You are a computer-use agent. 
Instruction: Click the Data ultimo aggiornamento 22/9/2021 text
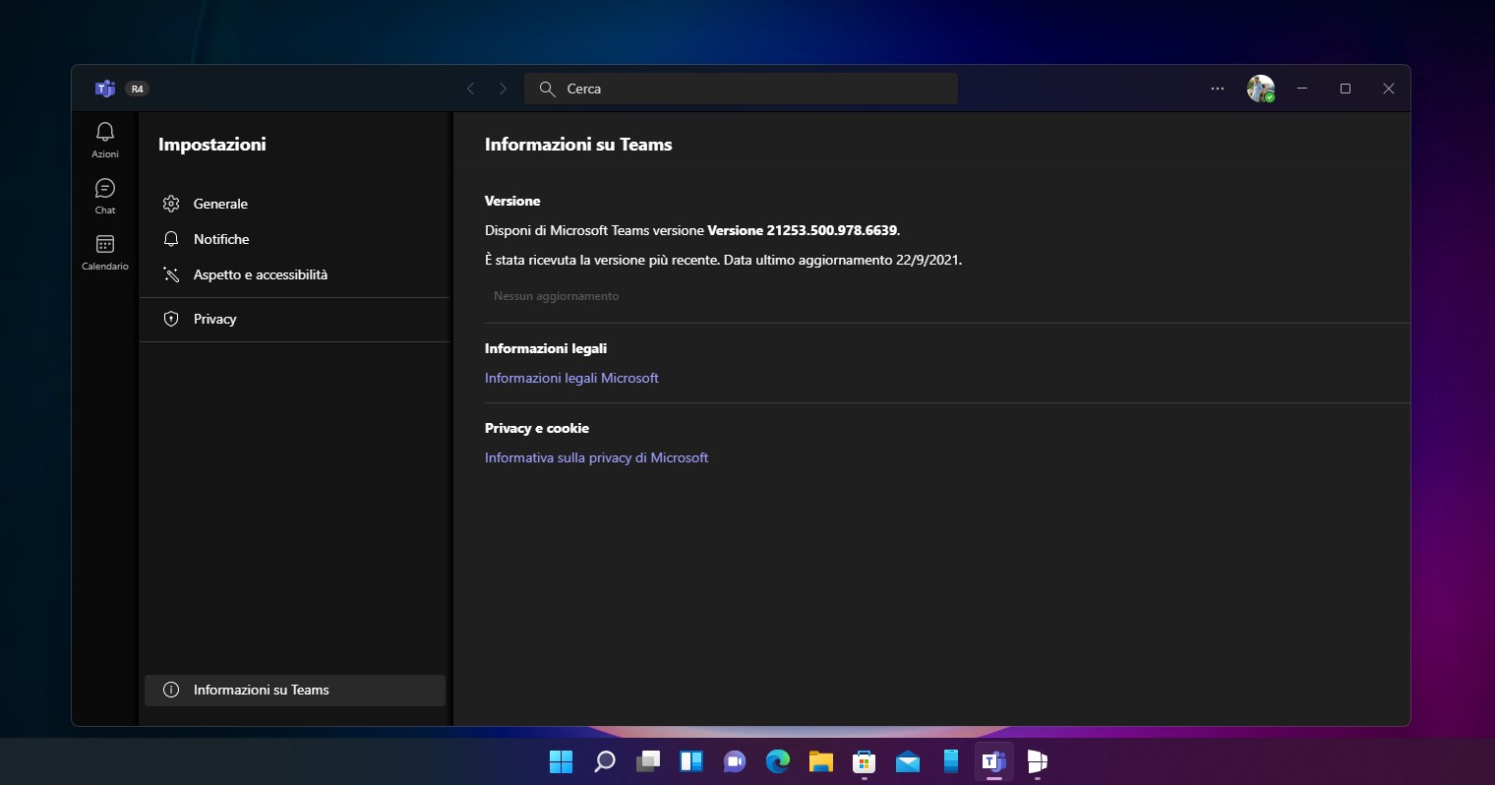[x=843, y=261]
